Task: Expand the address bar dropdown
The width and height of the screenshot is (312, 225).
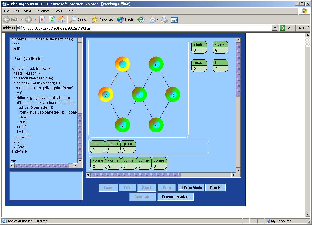Action: [275, 28]
